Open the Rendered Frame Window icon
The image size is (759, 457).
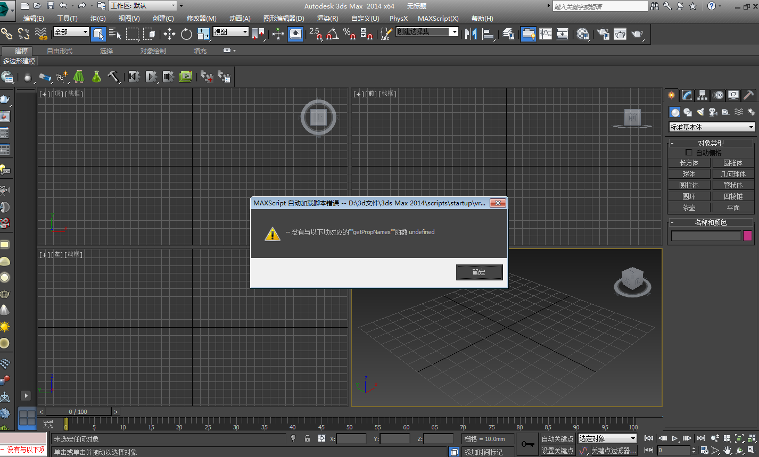[620, 34]
